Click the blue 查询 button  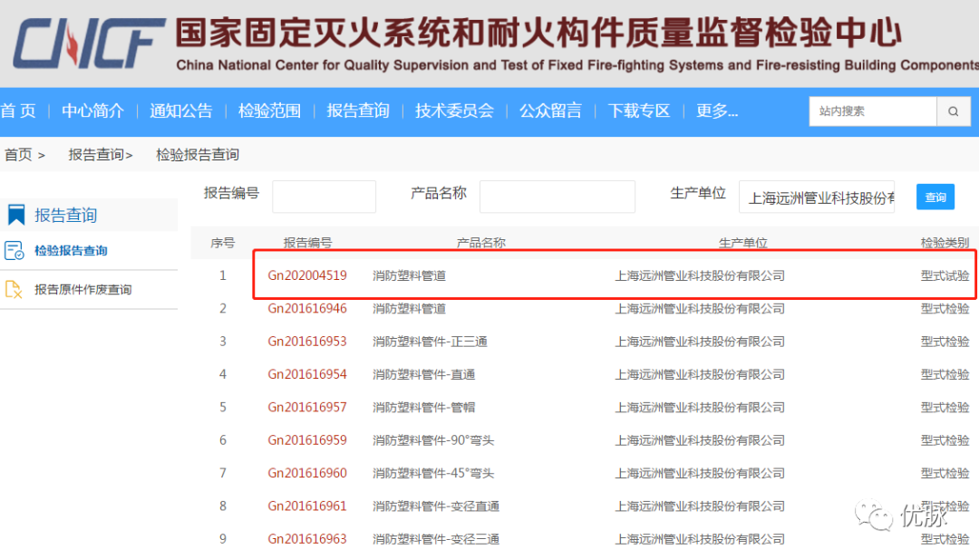point(935,197)
